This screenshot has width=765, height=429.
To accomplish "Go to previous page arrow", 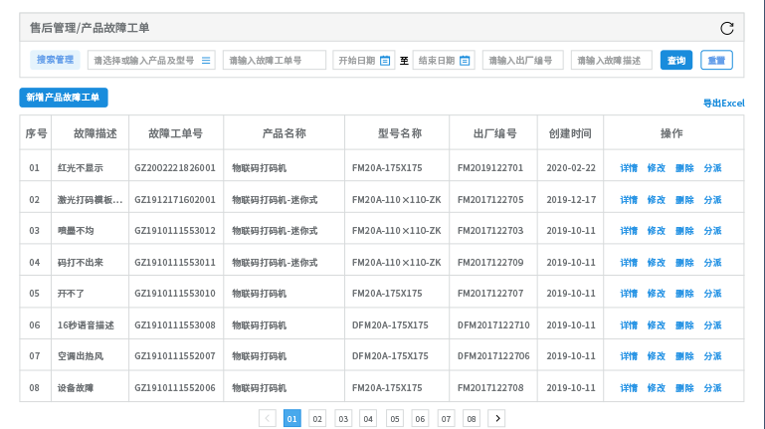I will (x=267, y=418).
